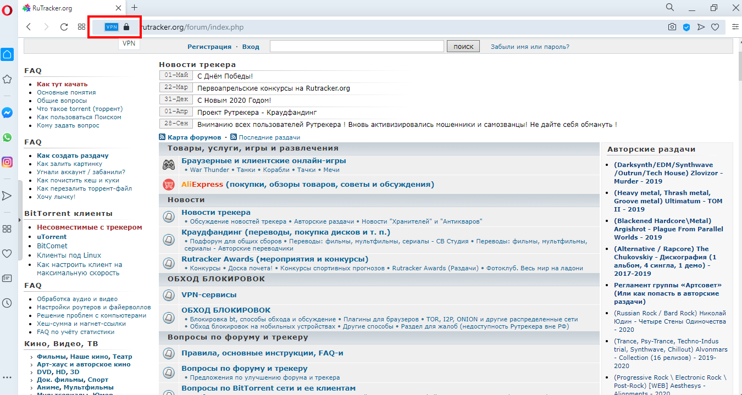Open the AliExpress forum link
The width and height of the screenshot is (742, 395).
pyautogui.click(x=308, y=184)
